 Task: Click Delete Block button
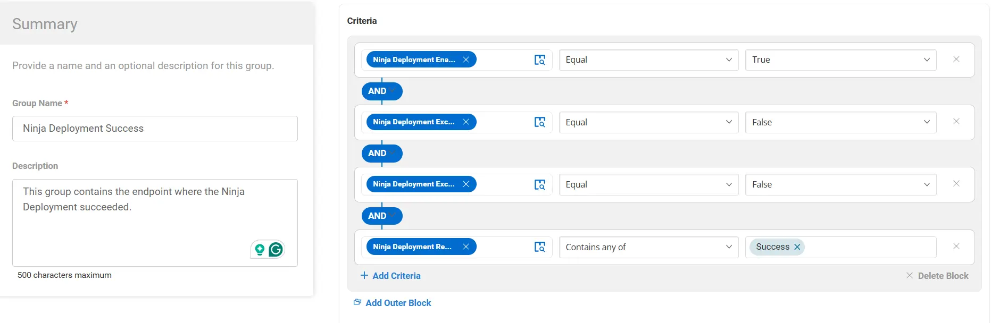(937, 276)
